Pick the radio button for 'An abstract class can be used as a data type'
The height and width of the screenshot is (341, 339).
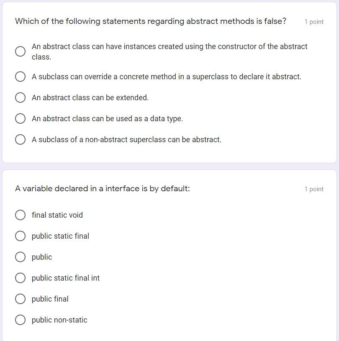point(20,119)
